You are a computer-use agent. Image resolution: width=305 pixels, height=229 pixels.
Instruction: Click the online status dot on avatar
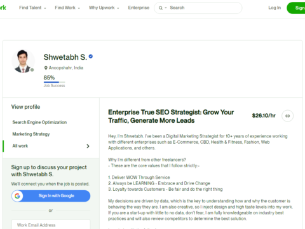(x=32, y=70)
